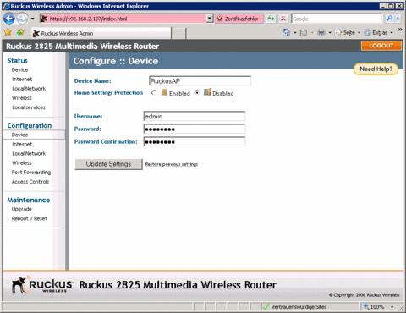Click the Home page icon
406x313 pixels.
(287, 33)
